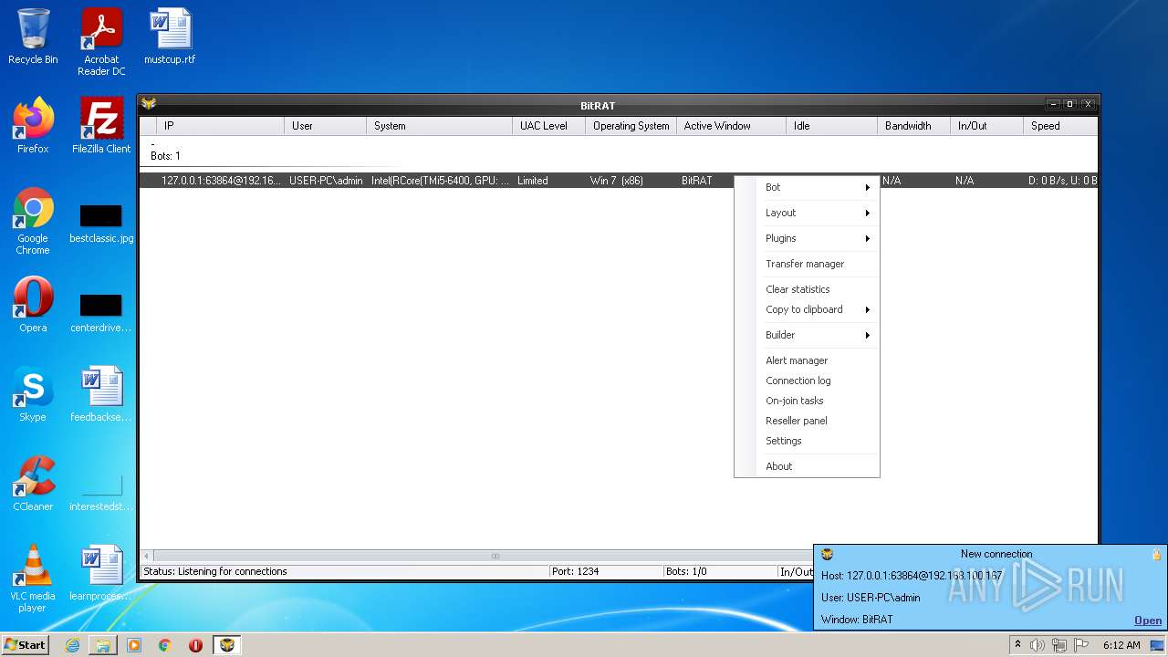The width and height of the screenshot is (1168, 657).
Task: Click the lock icon on notification popup
Action: pos(1156,554)
